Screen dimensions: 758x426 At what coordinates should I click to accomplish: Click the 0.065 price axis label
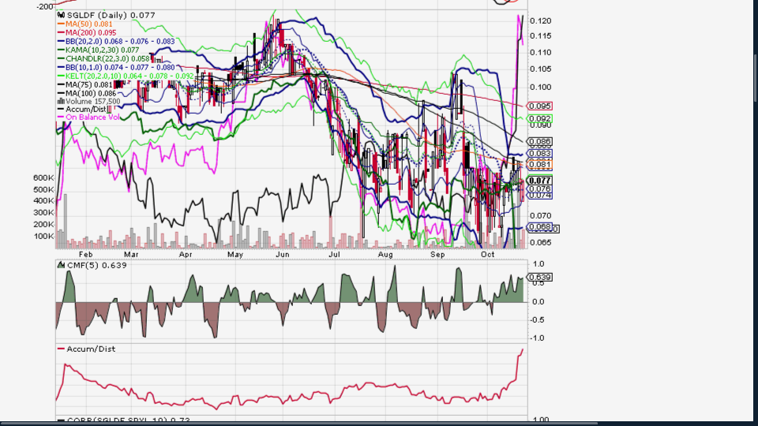pyautogui.click(x=540, y=242)
